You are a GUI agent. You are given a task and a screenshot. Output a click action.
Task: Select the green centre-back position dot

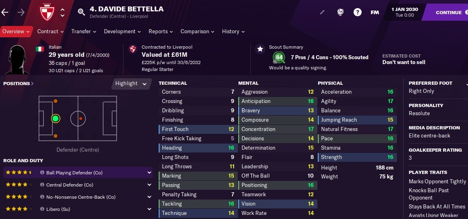55,118
